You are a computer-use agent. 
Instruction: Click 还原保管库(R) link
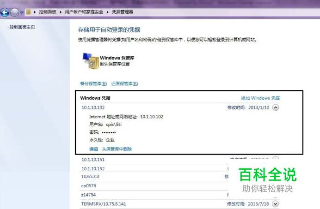pyautogui.click(x=124, y=84)
